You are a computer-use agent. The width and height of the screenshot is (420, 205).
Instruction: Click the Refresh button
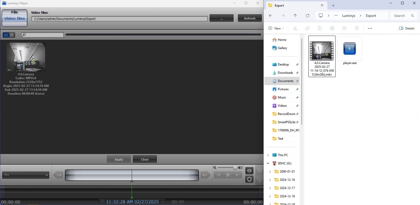[x=250, y=18]
